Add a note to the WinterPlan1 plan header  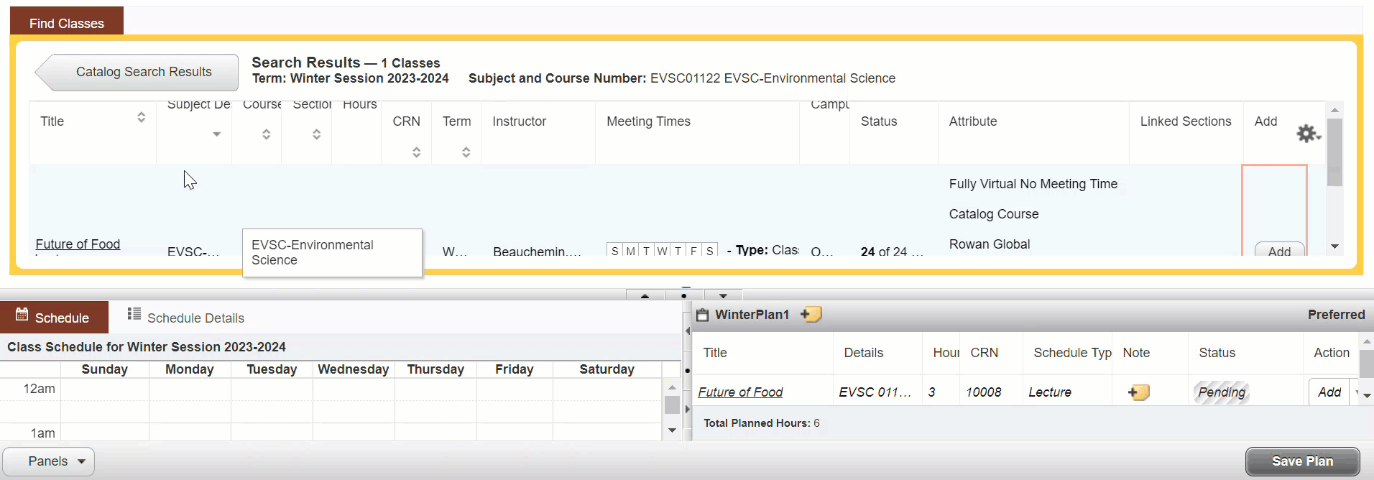[x=811, y=315]
